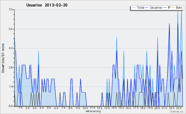Click the y-axis value 7.0
Screen dimensions: 186x114
[11, 10]
